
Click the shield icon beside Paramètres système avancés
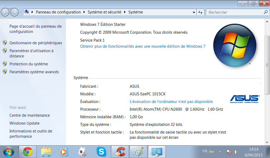(5, 72)
